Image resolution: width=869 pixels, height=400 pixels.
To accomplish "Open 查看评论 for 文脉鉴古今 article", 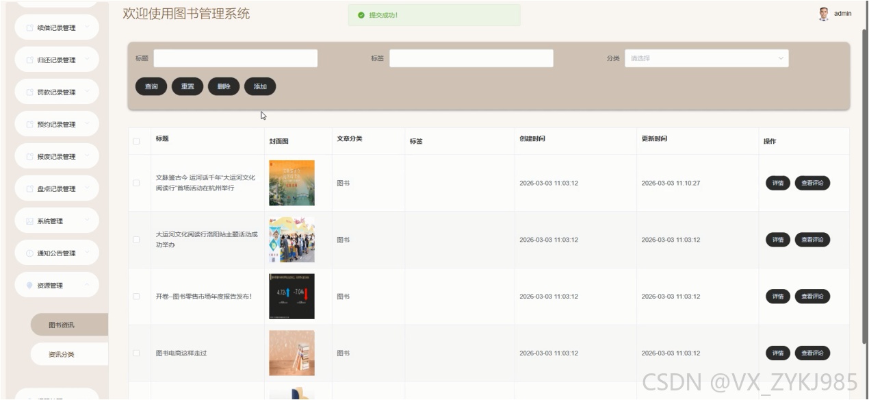I will (812, 183).
